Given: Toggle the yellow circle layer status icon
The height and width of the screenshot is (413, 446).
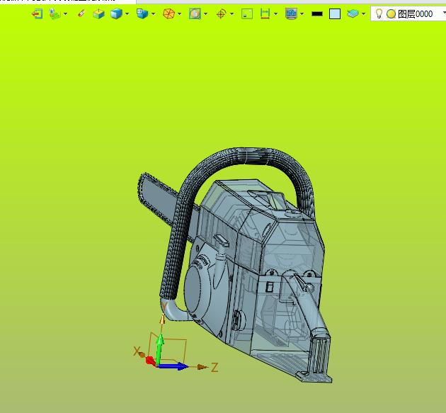Looking at the screenshot, I should [x=391, y=13].
